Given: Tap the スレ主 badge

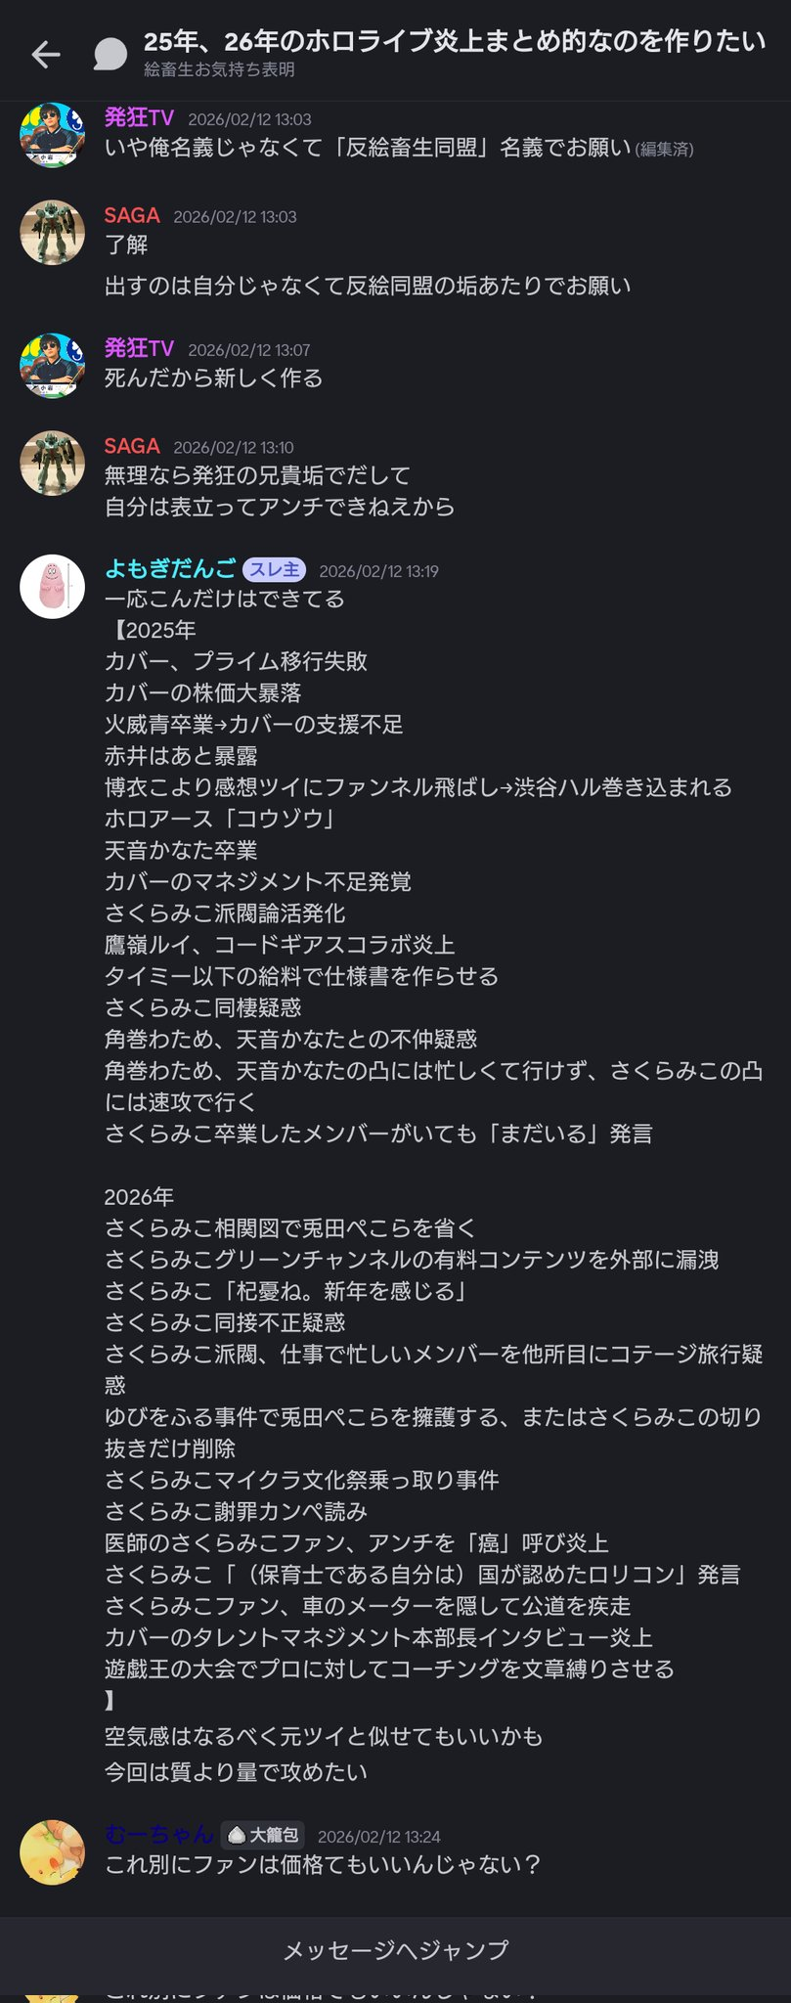Looking at the screenshot, I should tap(274, 570).
